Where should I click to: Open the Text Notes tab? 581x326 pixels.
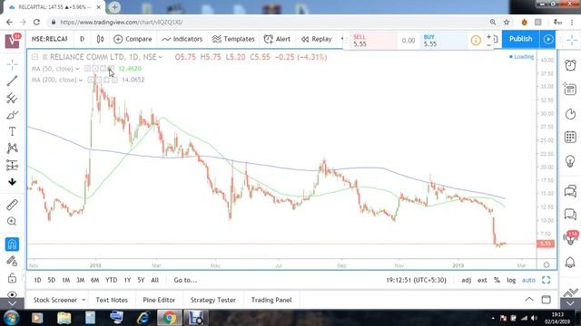pos(112,300)
